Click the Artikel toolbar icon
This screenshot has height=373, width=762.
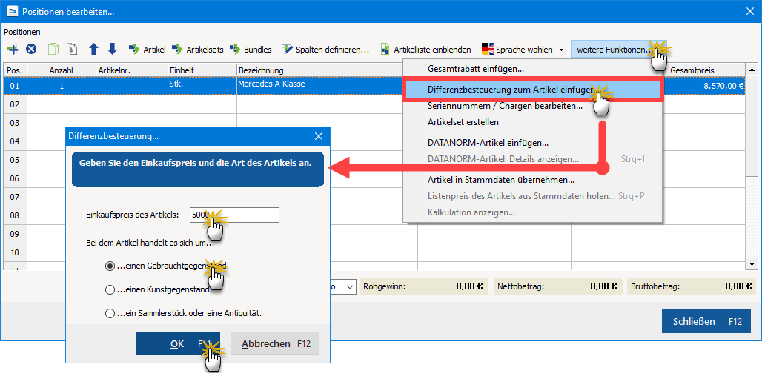click(x=147, y=50)
